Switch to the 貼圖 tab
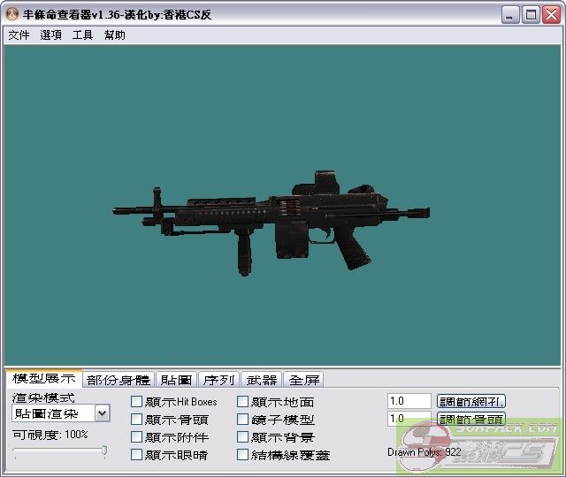The width and height of the screenshot is (566, 477). click(x=176, y=380)
